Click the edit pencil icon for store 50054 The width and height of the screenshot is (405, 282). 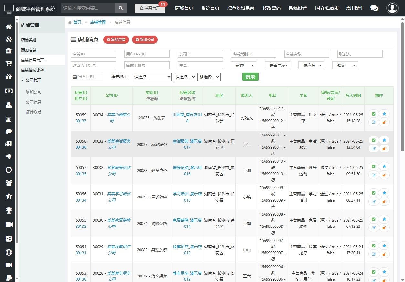[x=374, y=254]
